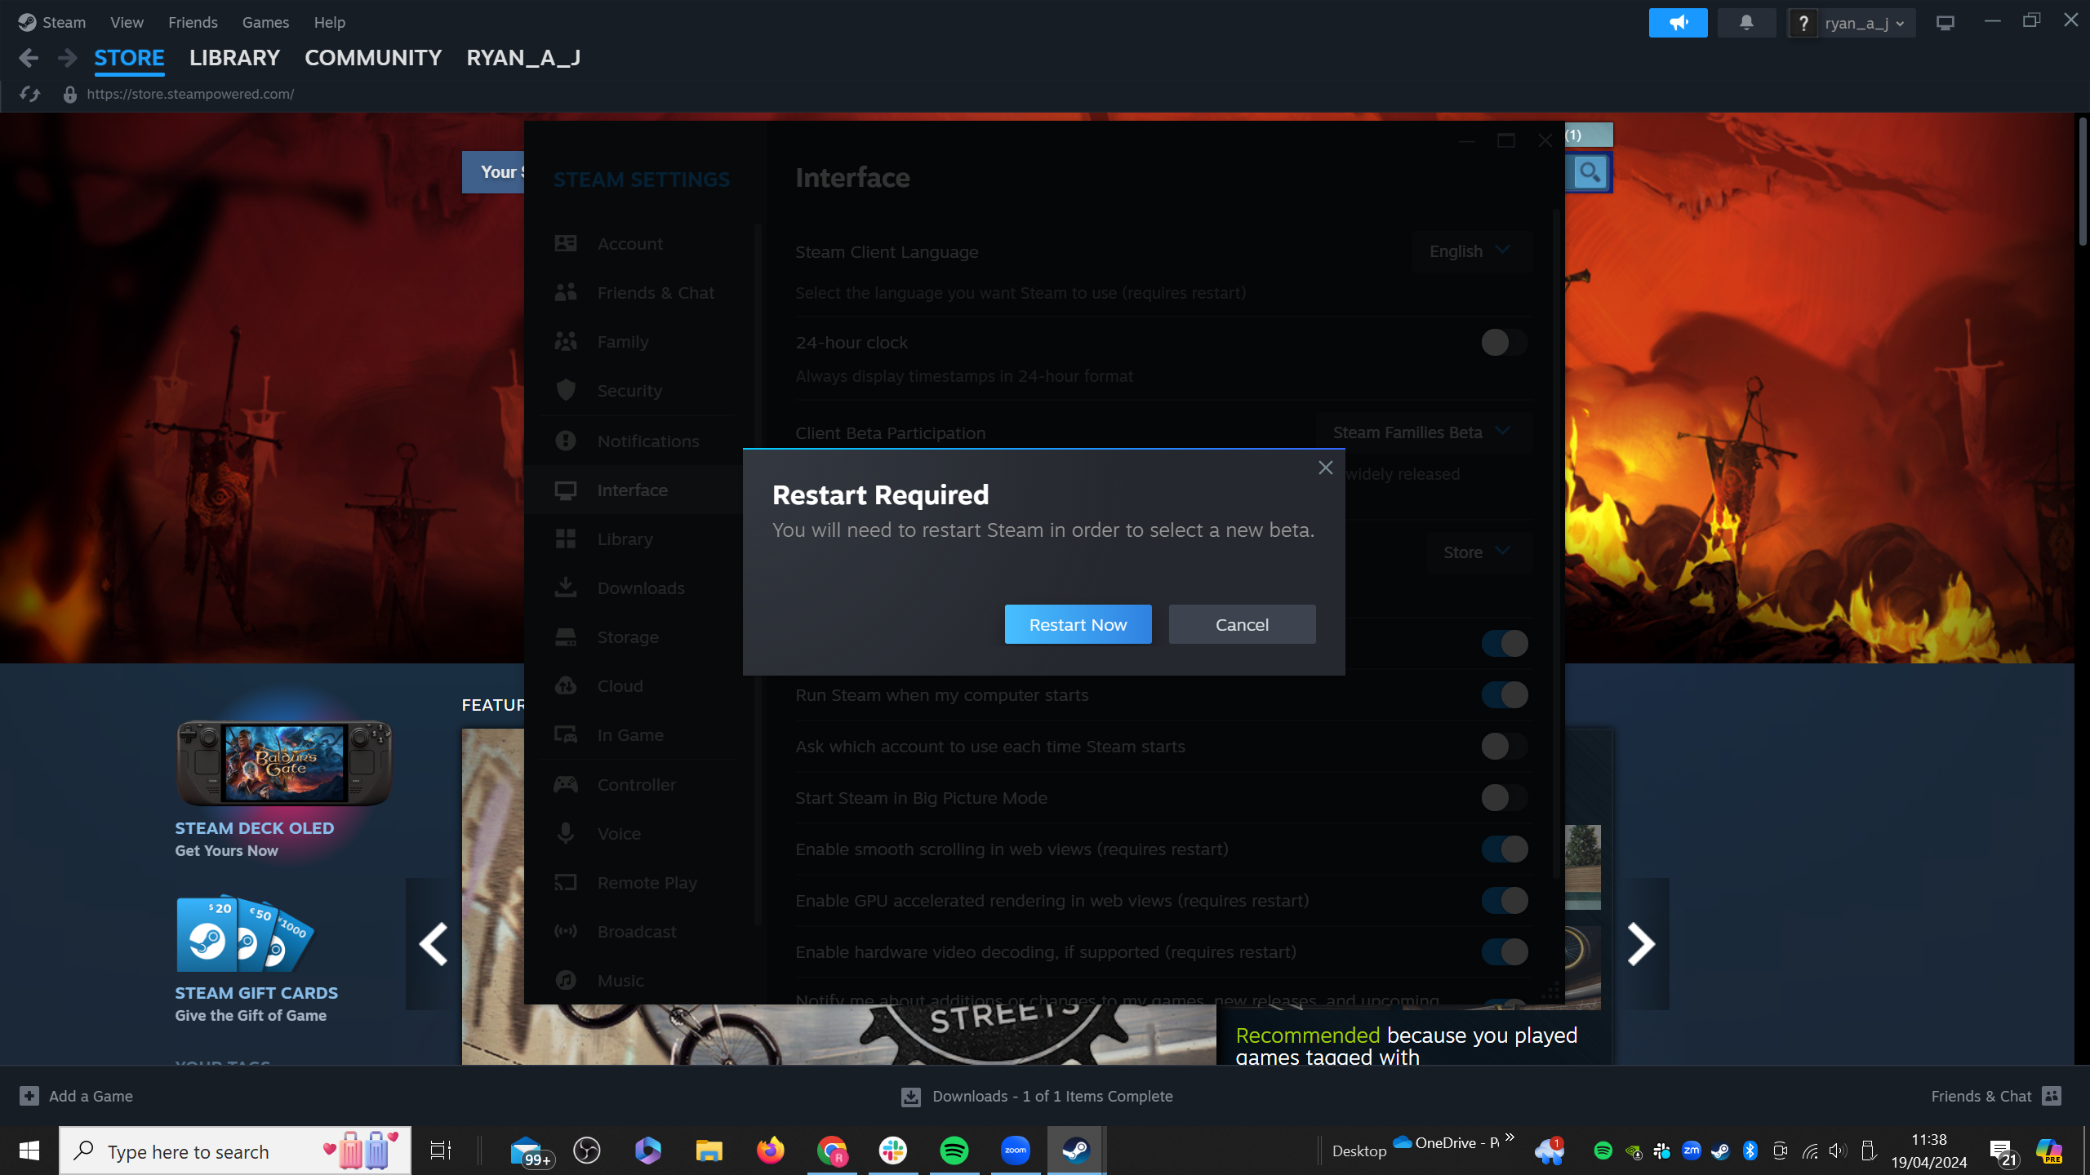The image size is (2090, 1175).
Task: Select the Downloads settings category
Action: (637, 588)
